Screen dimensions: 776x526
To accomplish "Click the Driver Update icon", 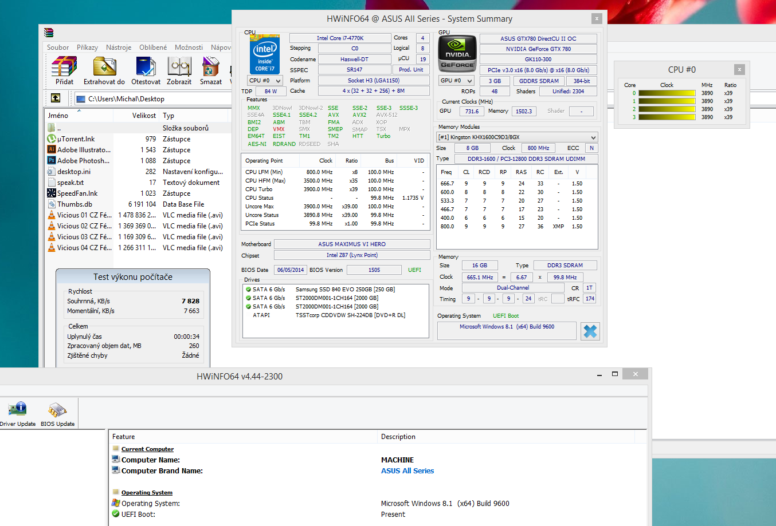I will pos(18,409).
